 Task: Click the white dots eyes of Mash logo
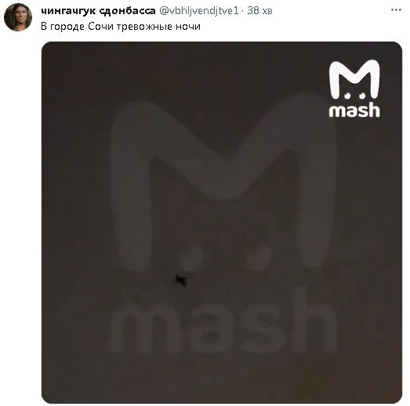[x=355, y=96]
